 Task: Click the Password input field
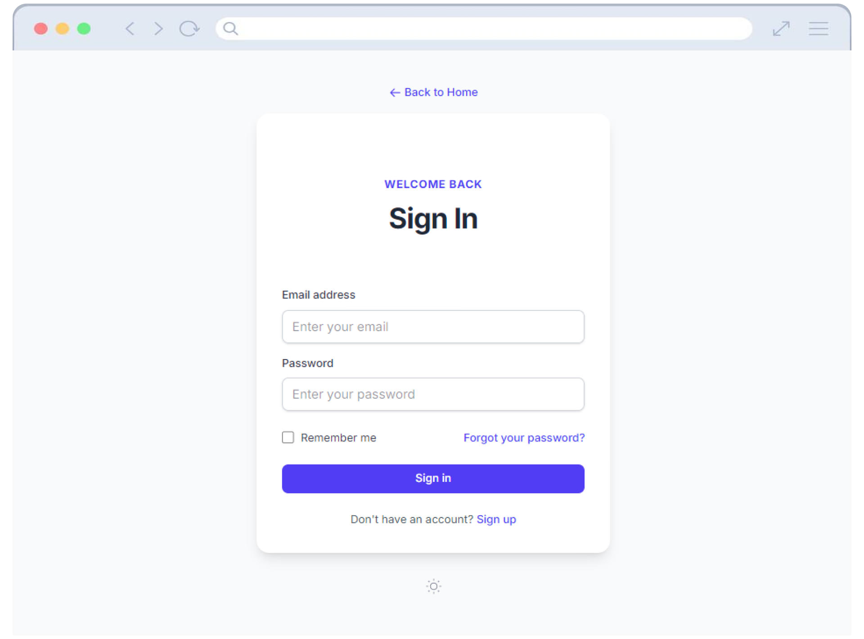[433, 394]
